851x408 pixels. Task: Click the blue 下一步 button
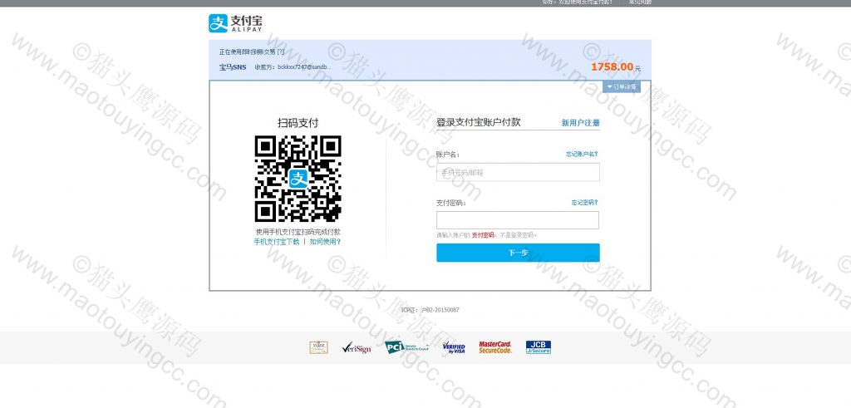[518, 253]
